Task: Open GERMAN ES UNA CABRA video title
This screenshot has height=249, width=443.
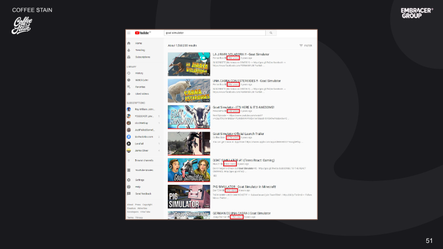Action: [241, 214]
